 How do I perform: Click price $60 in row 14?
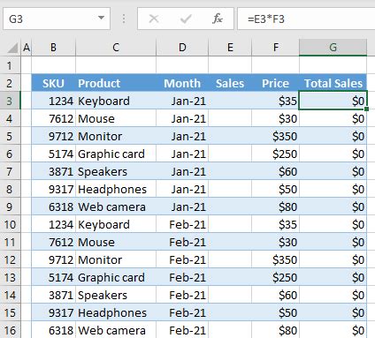point(275,295)
